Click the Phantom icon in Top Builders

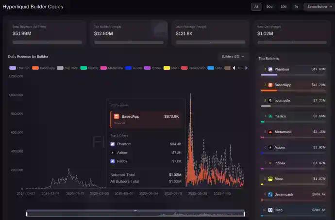tap(270, 69)
